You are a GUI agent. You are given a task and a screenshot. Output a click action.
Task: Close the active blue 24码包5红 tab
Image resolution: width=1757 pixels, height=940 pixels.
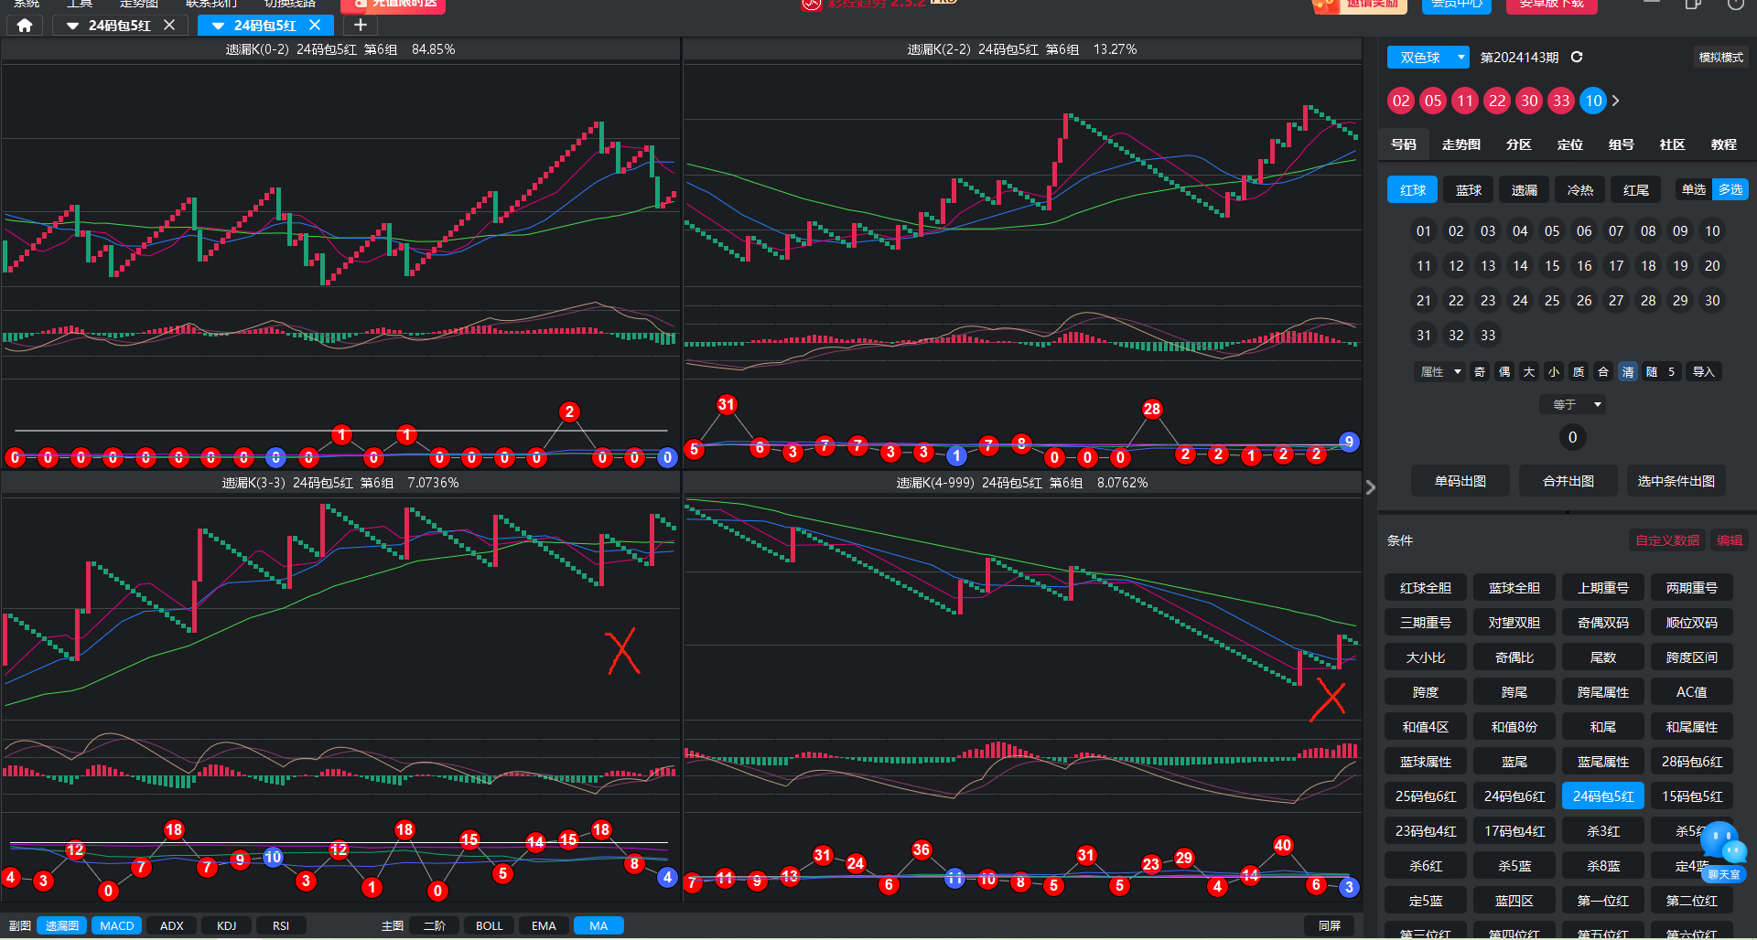pyautogui.click(x=315, y=26)
